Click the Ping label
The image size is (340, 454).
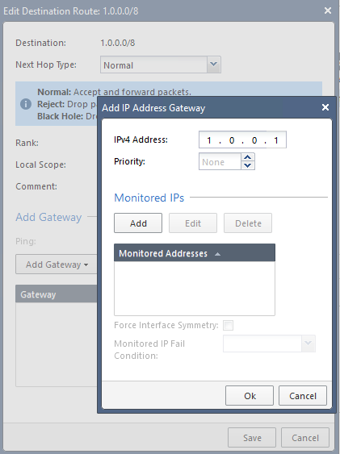pyautogui.click(x=26, y=241)
